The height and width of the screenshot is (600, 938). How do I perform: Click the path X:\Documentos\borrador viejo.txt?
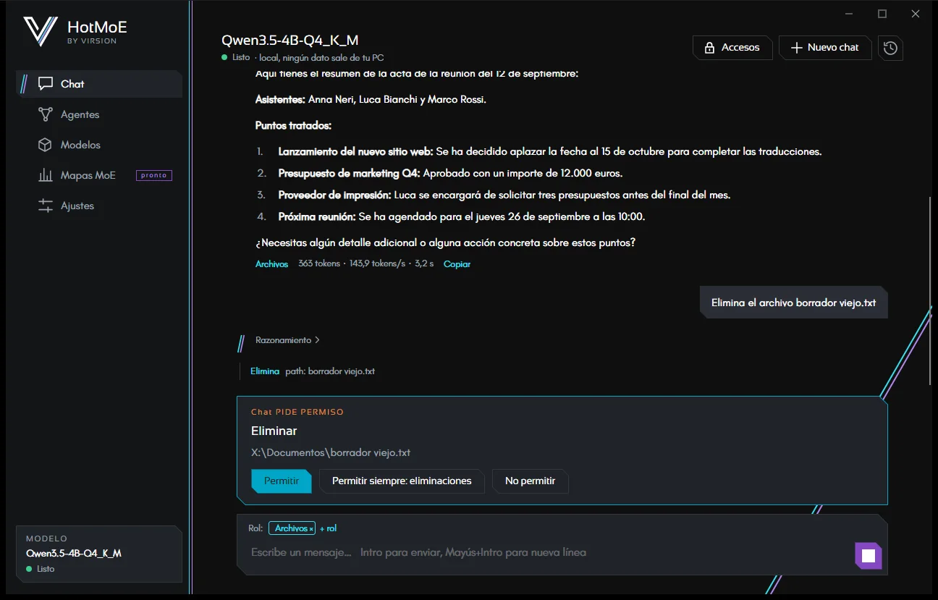[x=331, y=453]
